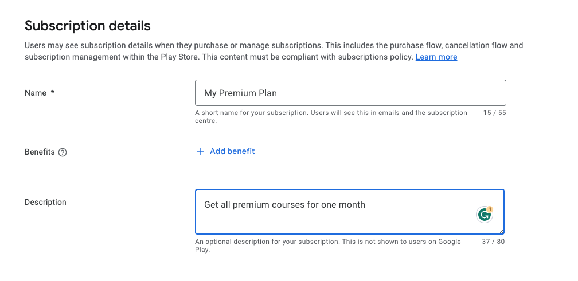Click the optional description helper text
This screenshot has height=281, width=578.
[327, 246]
